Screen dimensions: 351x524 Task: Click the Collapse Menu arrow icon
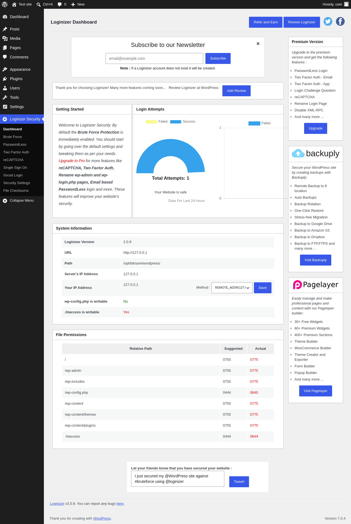tap(5, 201)
